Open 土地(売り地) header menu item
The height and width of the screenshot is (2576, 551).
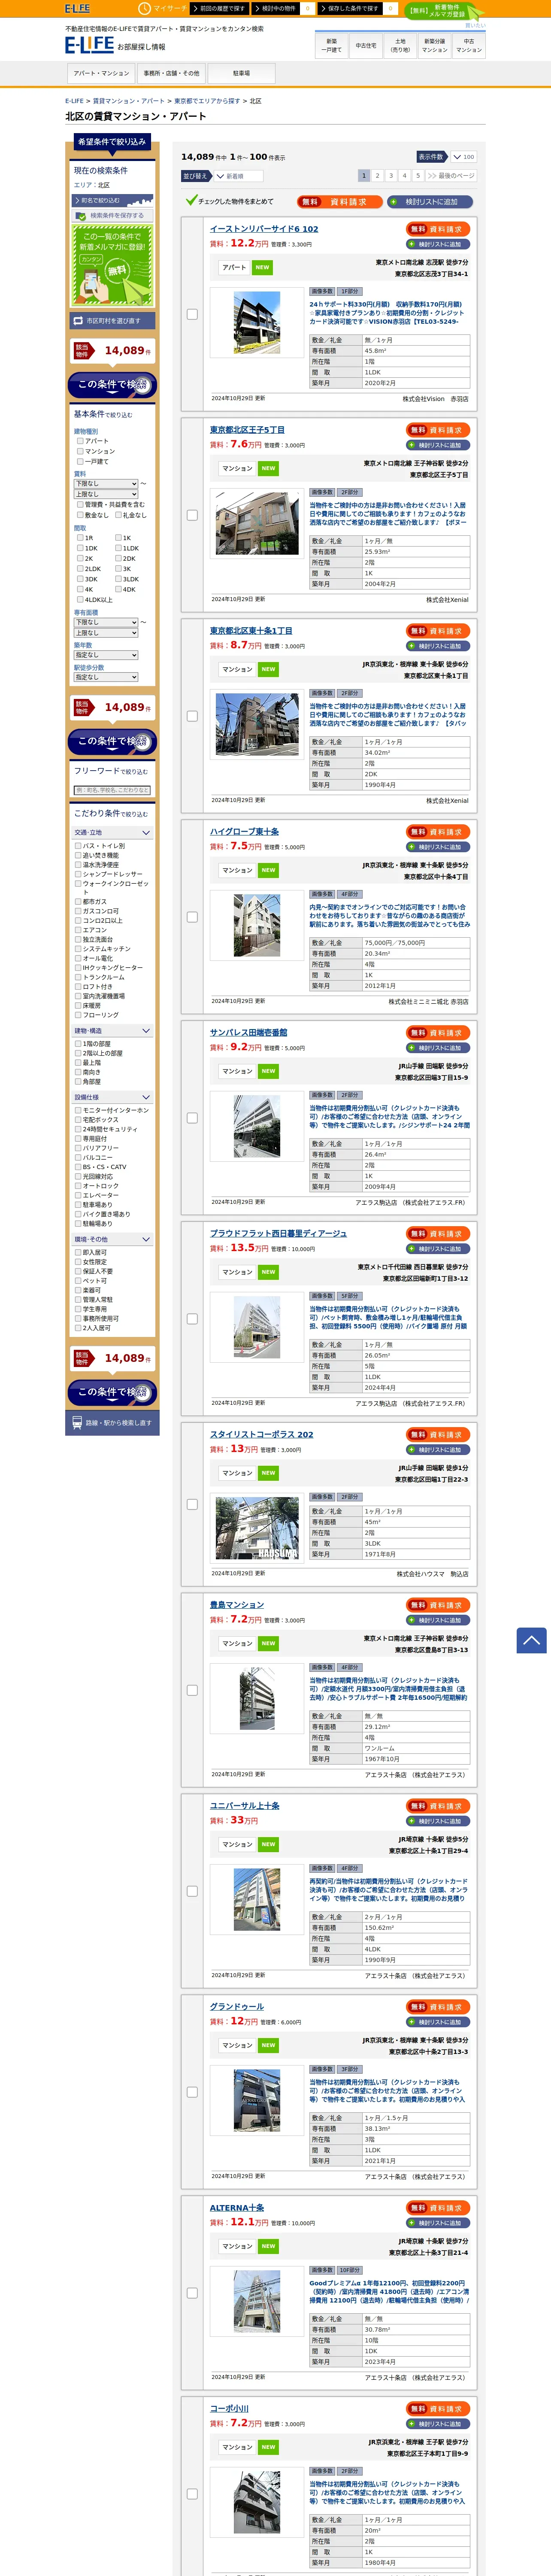point(400,45)
